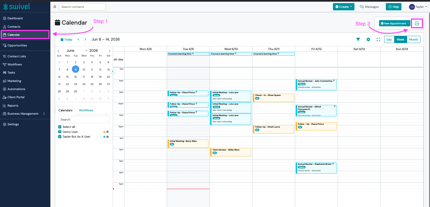Click the calendars Search field
This screenshot has height=207, width=430.
click(84, 119)
